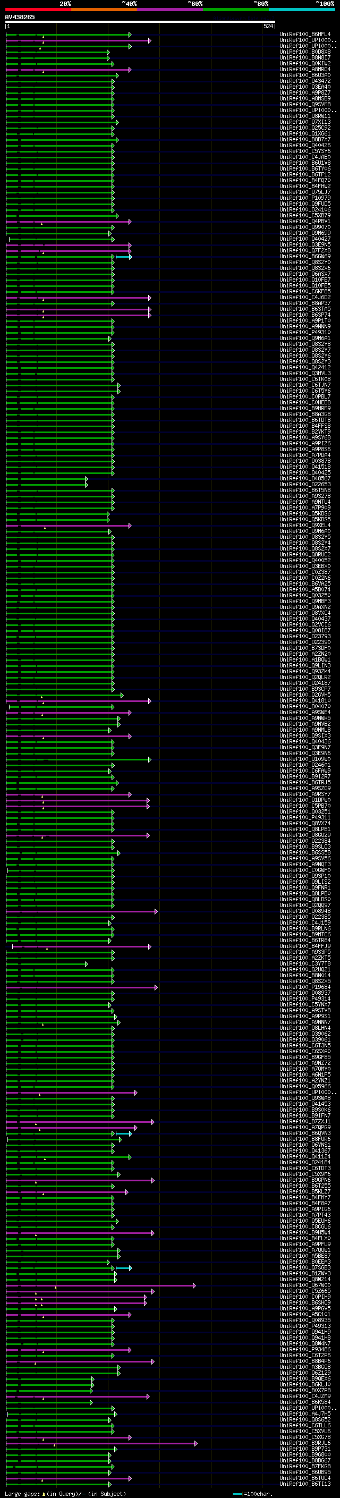Screen dimensions: 340x1498
Task: Click the UniRef100_A8MRQ4 label
Action: pyautogui.click(x=305, y=69)
